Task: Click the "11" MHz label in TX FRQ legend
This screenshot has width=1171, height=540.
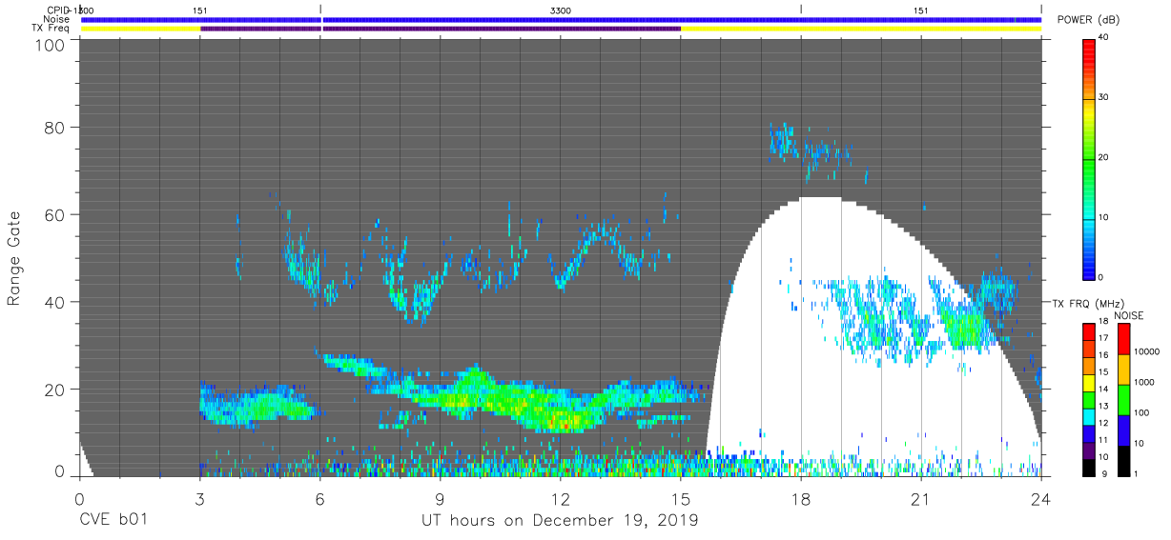Action: coord(1104,440)
